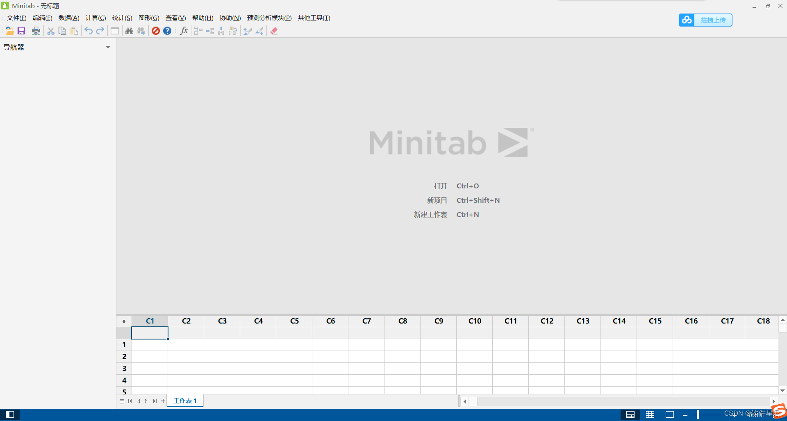Click the brush icon with up arrow
This screenshot has height=421, width=787.
click(248, 31)
